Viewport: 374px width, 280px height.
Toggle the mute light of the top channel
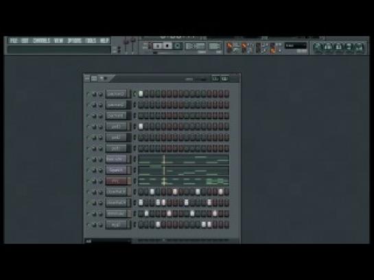(88, 94)
